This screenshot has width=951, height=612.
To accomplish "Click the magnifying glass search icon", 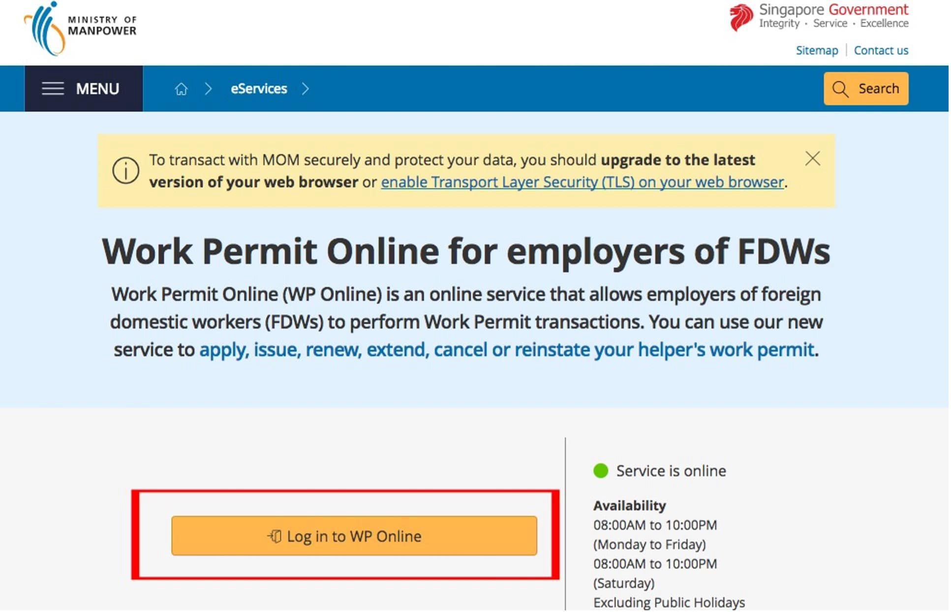I will point(840,89).
